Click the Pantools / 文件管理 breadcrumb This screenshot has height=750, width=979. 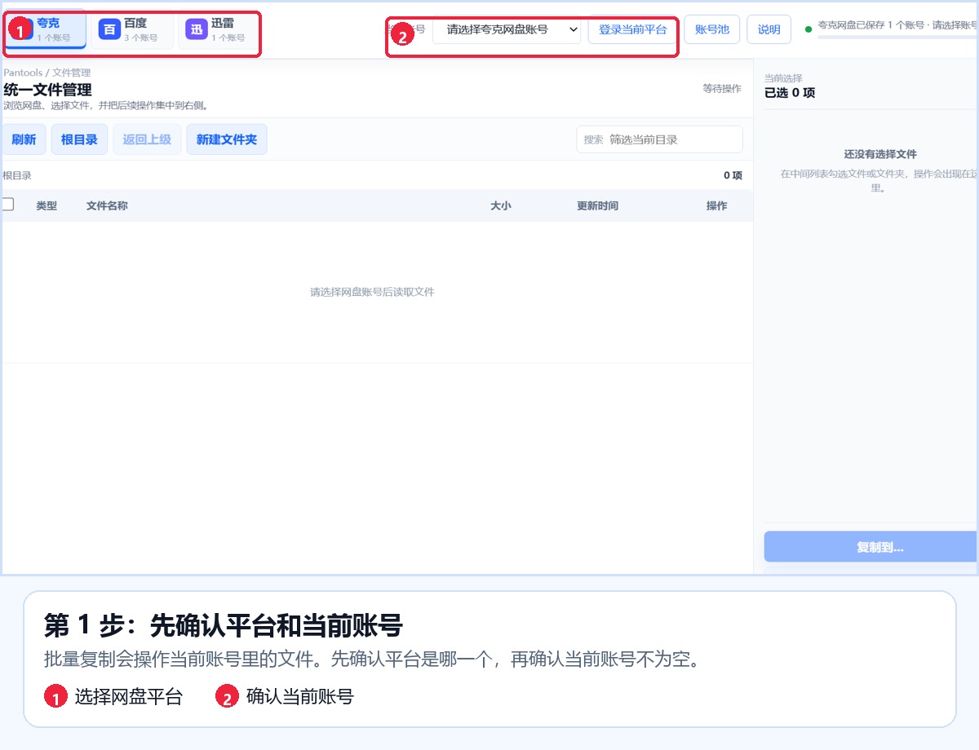pyautogui.click(x=47, y=73)
